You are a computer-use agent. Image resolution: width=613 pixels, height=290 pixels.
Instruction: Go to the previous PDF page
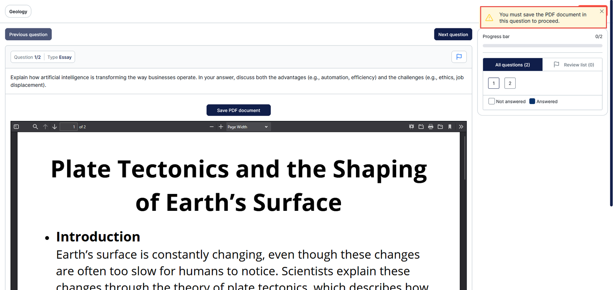pyautogui.click(x=45, y=127)
